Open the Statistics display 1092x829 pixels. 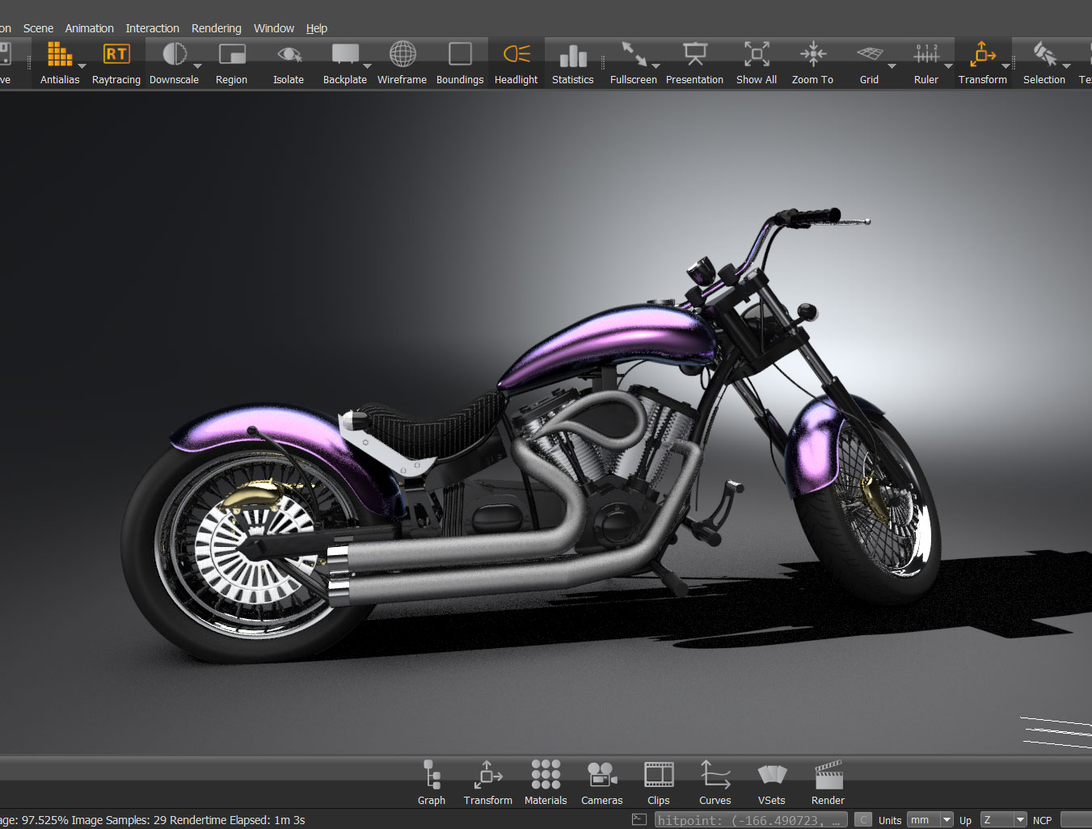pyautogui.click(x=572, y=63)
